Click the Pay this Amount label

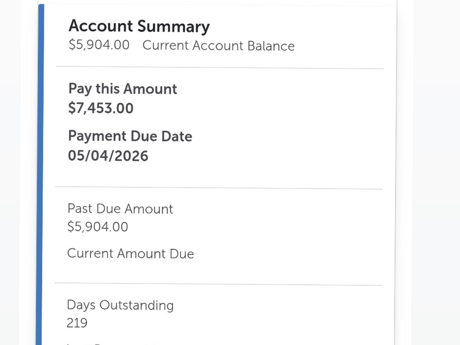tap(123, 89)
